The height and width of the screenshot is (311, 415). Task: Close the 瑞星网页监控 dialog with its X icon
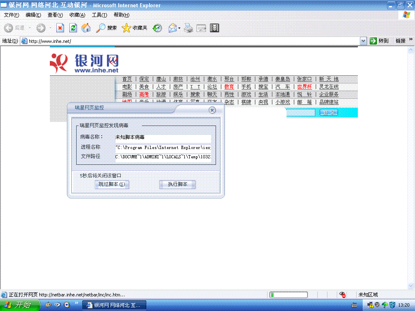tap(212, 110)
